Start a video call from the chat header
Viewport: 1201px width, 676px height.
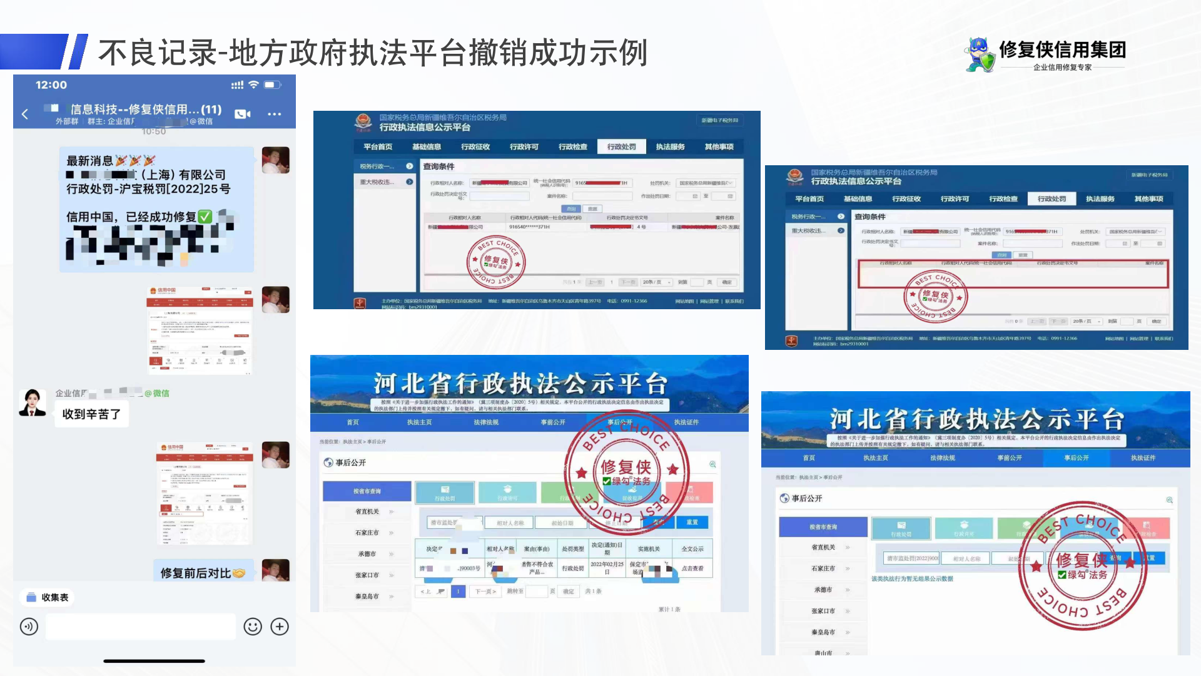click(x=243, y=114)
